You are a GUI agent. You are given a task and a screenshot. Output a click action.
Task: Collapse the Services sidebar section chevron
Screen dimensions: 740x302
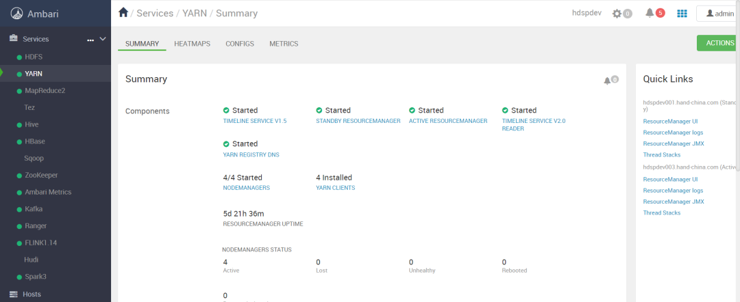point(103,39)
